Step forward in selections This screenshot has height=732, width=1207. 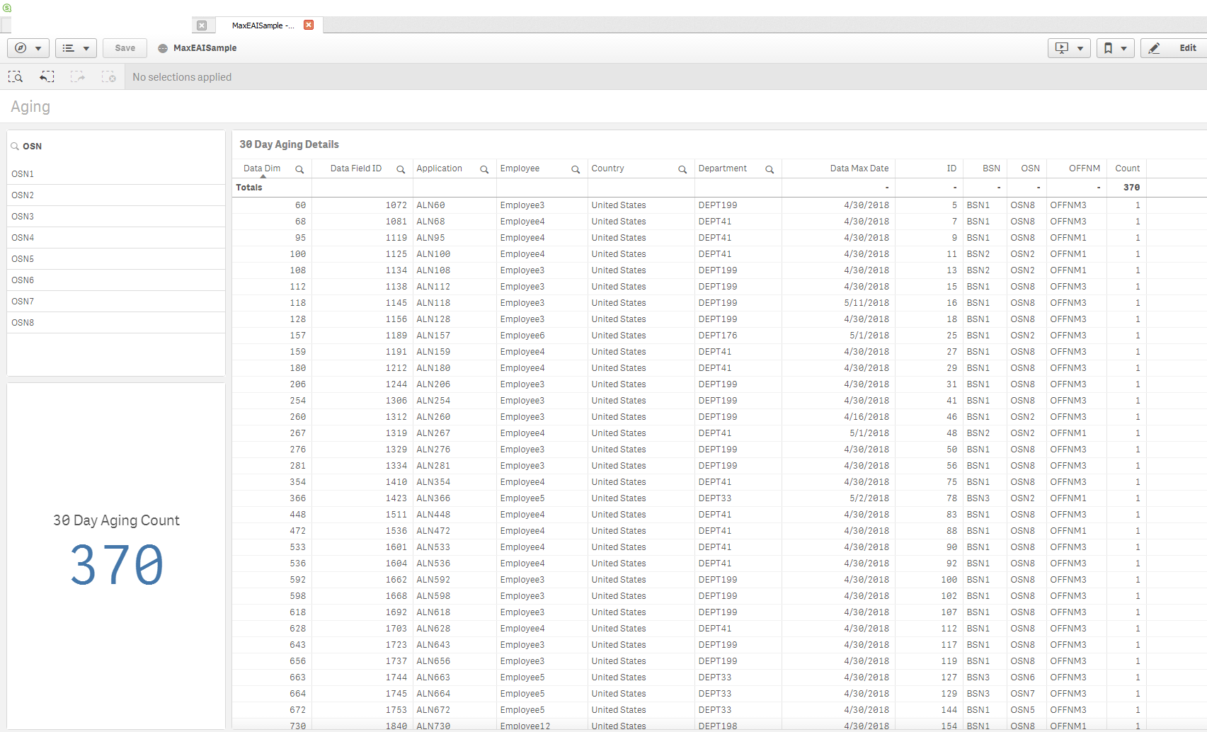[78, 76]
